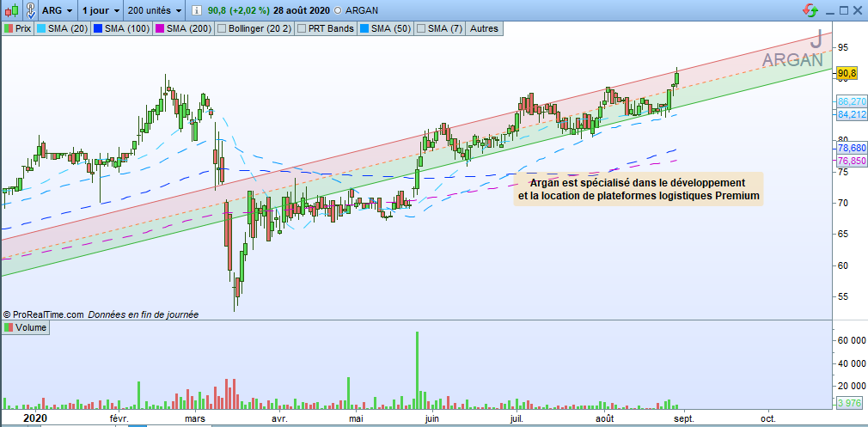Screen dimensions: 868x427
Task: Enable the SMA (7) indicator
Action: tap(440, 28)
